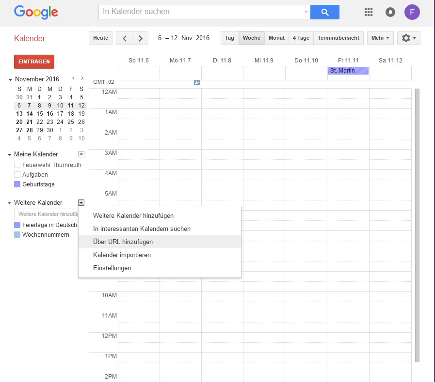435x382 pixels.
Task: Choose 'Kalender importieren' from menu
Action: click(x=122, y=255)
